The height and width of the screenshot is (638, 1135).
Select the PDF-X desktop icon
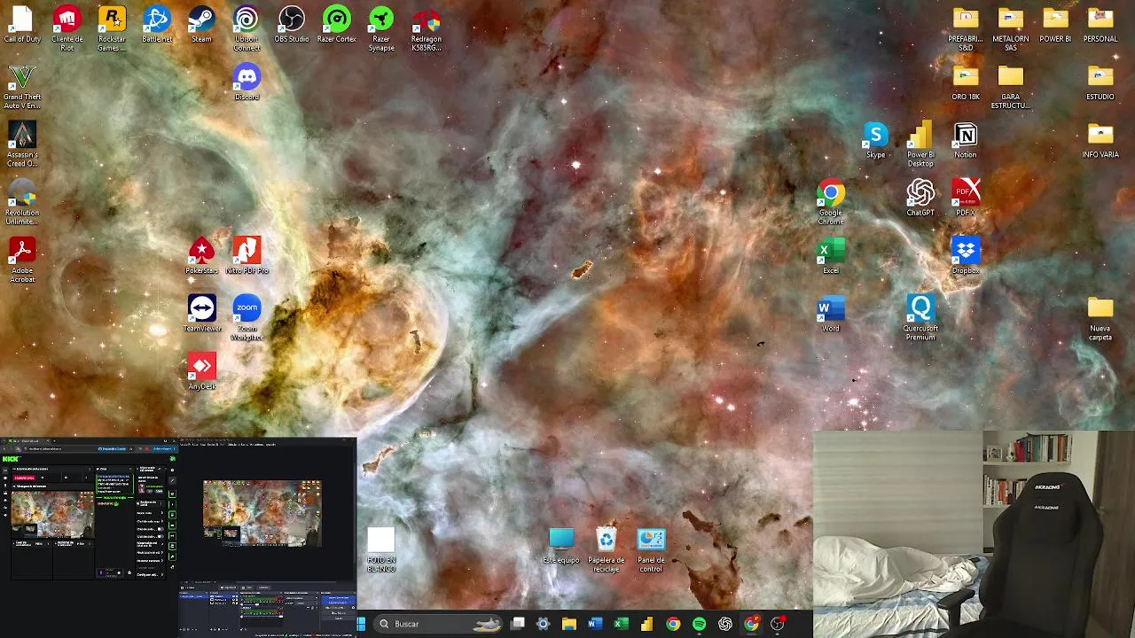pyautogui.click(x=965, y=198)
